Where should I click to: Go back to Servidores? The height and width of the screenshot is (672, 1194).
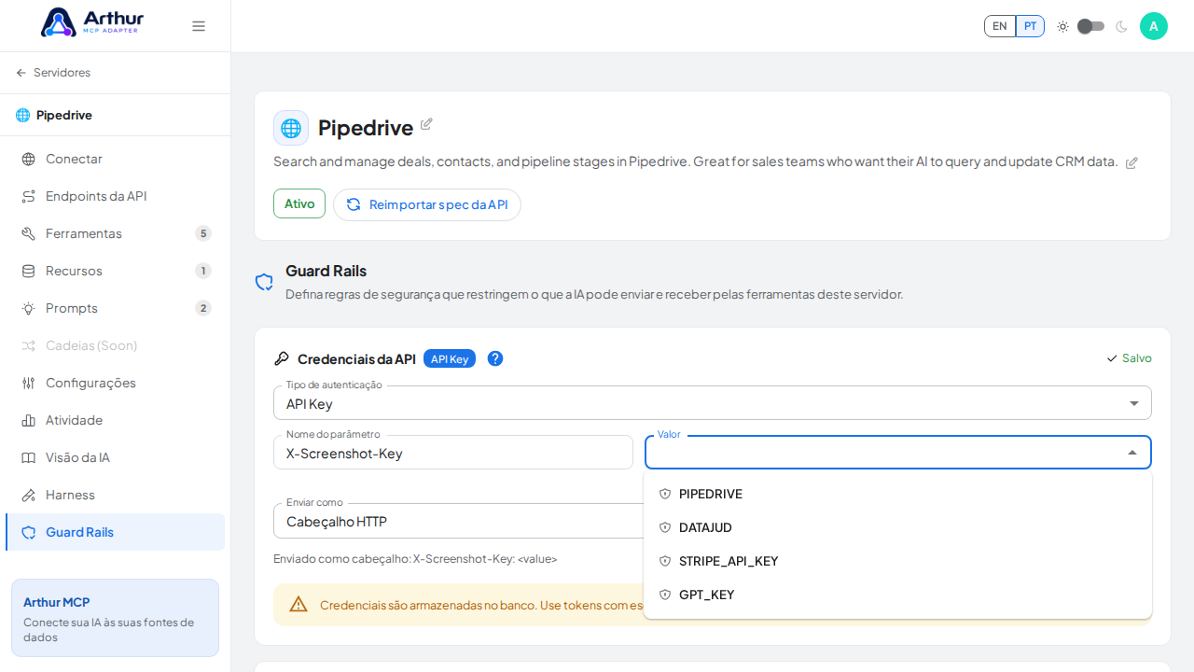(x=53, y=73)
